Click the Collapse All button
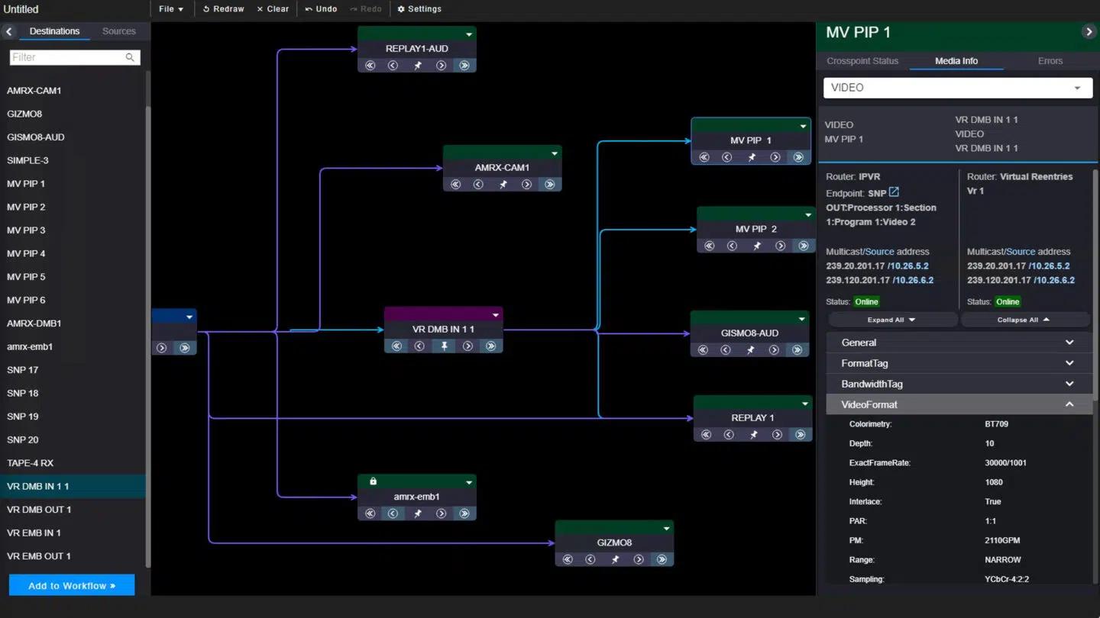This screenshot has width=1100, height=618. [1024, 320]
